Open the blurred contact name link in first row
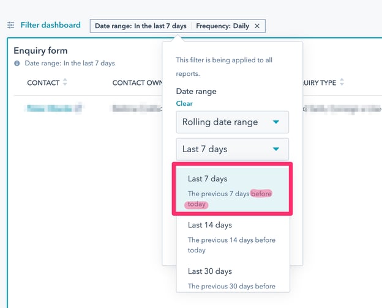 click(55, 109)
